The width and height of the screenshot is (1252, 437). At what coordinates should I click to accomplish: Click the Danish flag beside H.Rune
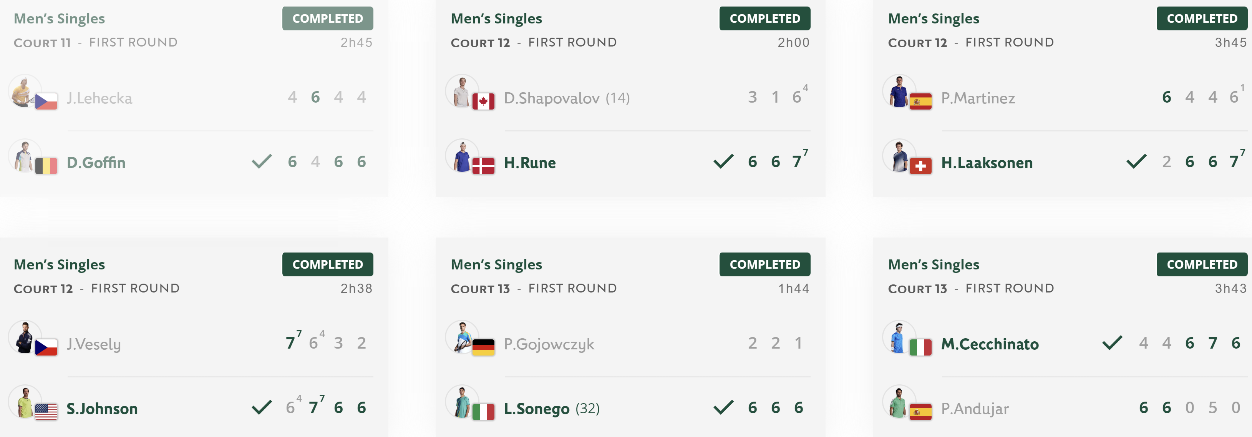point(483,166)
